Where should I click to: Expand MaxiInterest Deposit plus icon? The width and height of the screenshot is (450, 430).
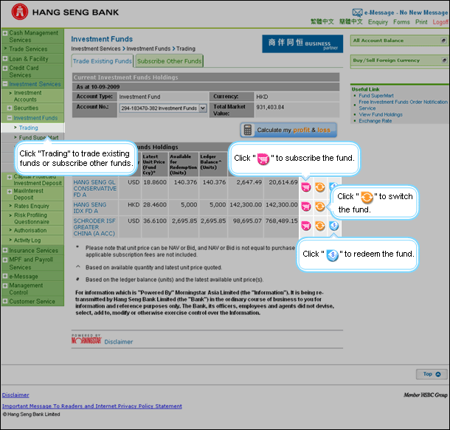click(x=10, y=191)
